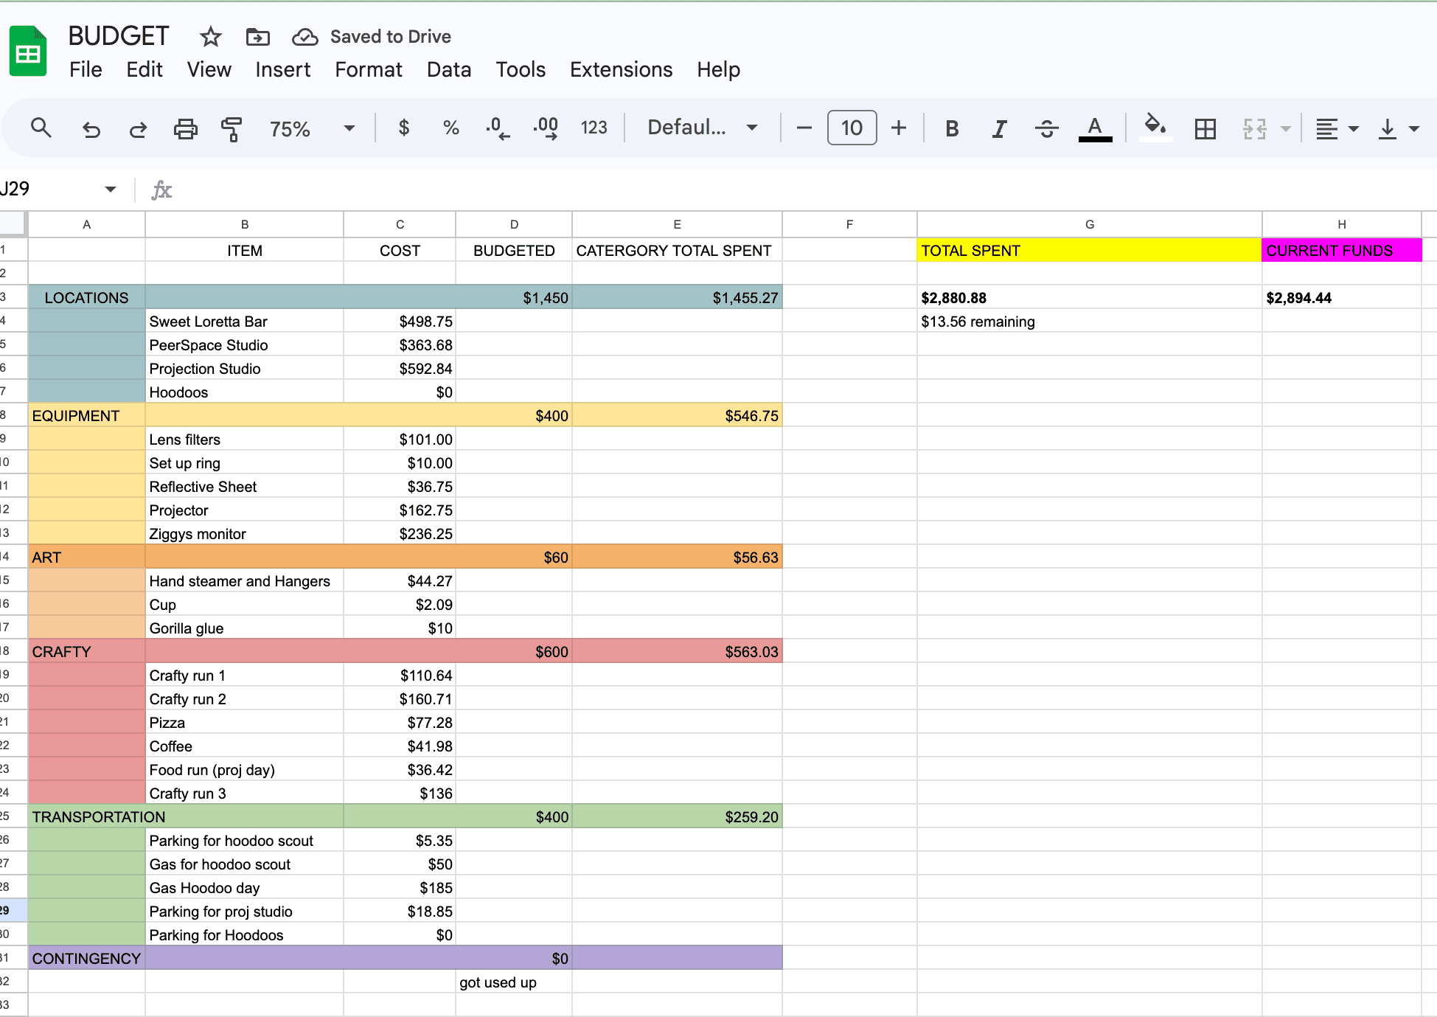Star the BUDGET document

(211, 36)
